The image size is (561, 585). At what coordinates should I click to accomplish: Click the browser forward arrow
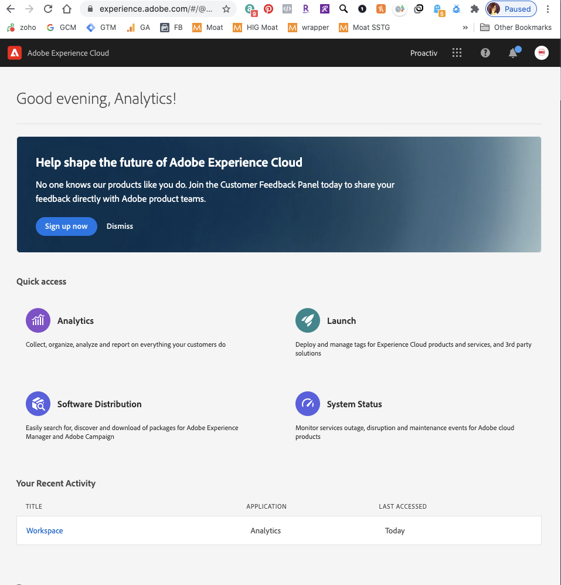click(29, 9)
